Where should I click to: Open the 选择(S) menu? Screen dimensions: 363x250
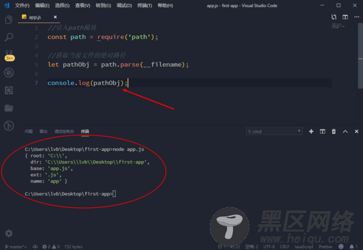(62, 5)
